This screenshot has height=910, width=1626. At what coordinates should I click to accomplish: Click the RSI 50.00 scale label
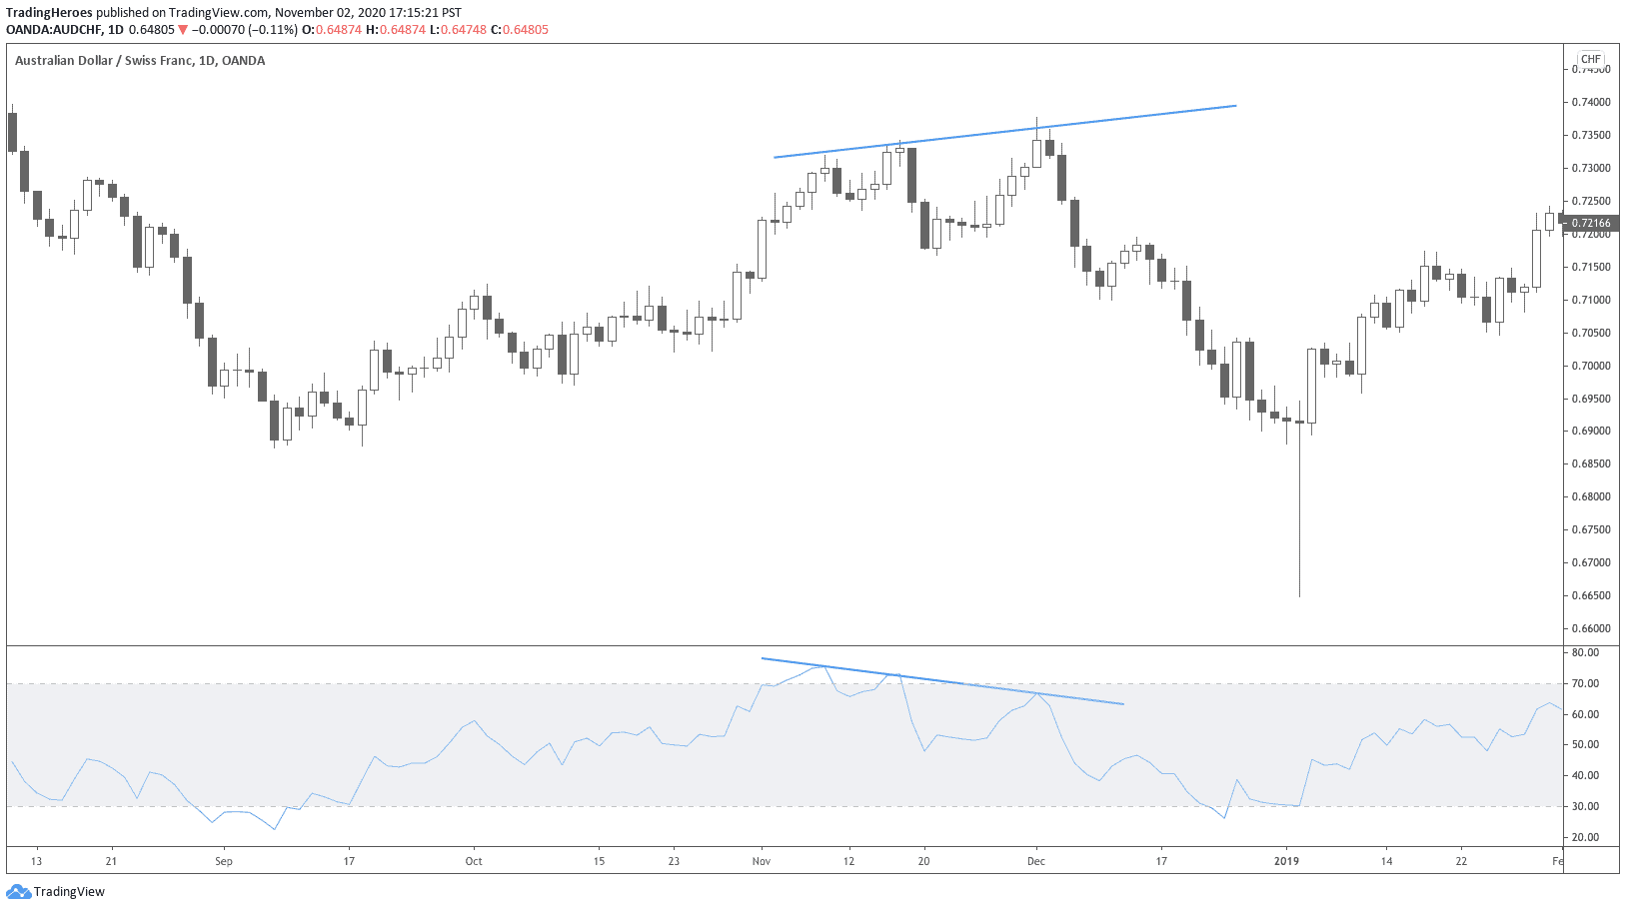(1585, 744)
